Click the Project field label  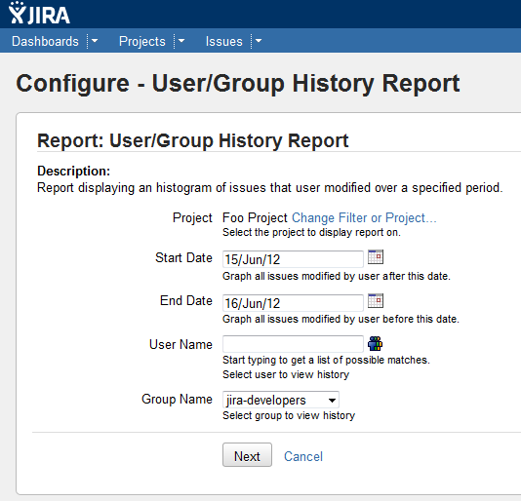(192, 217)
